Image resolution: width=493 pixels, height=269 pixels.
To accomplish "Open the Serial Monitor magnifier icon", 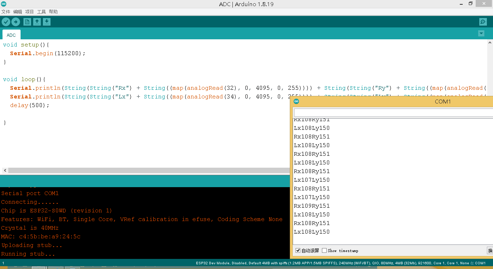I will coord(483,22).
